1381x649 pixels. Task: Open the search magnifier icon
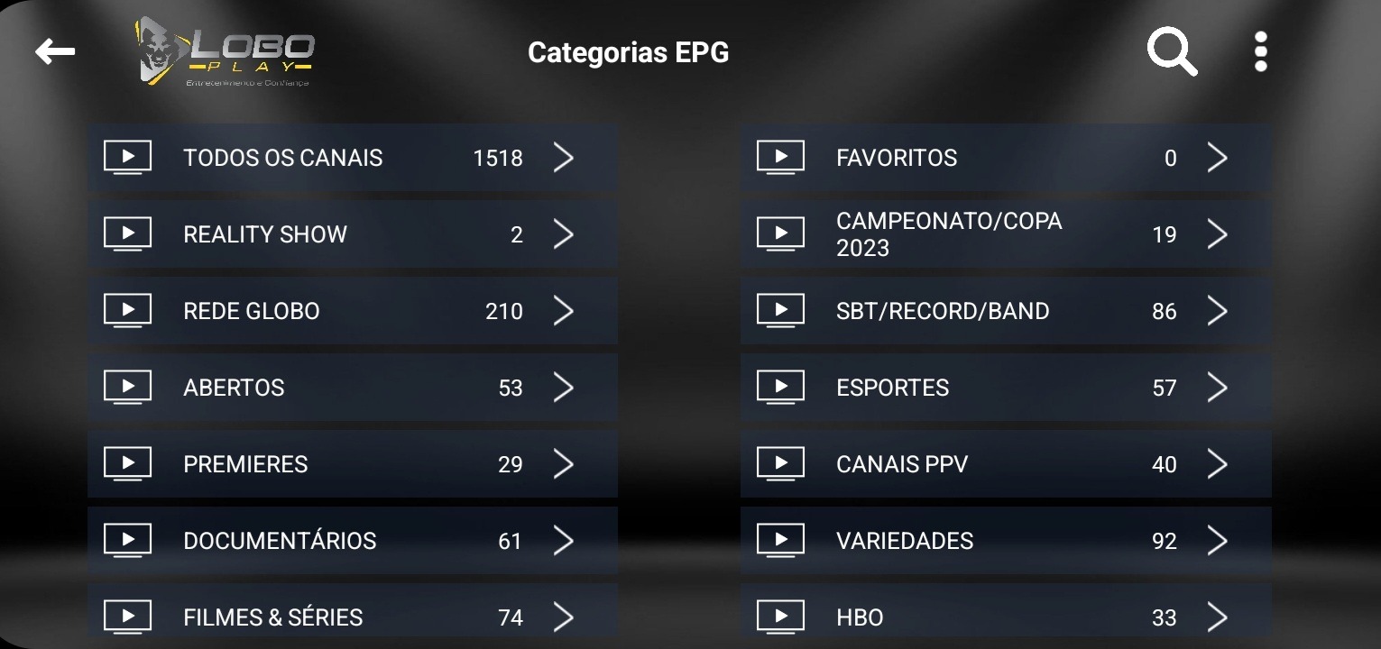pyautogui.click(x=1172, y=52)
